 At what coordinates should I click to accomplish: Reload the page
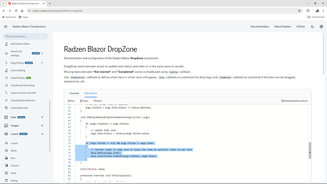click(x=16, y=10)
